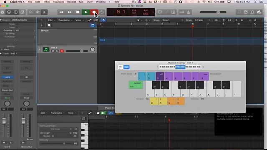Toggle the Count-in 1234 button
The width and height of the screenshot is (267, 150).
coord(182,12)
